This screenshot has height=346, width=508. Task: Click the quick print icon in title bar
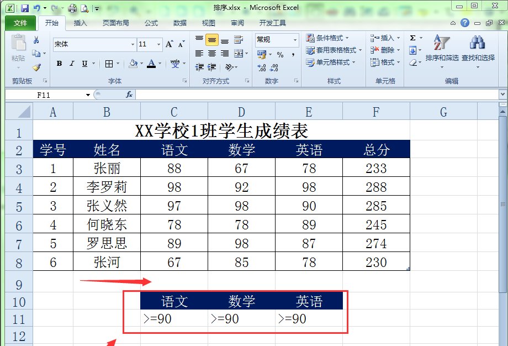(72, 8)
